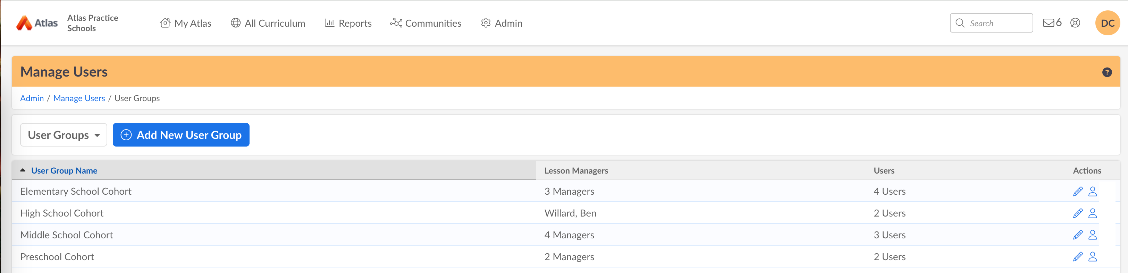Click the sort ascending arrow icon
The width and height of the screenshot is (1128, 273).
[23, 170]
